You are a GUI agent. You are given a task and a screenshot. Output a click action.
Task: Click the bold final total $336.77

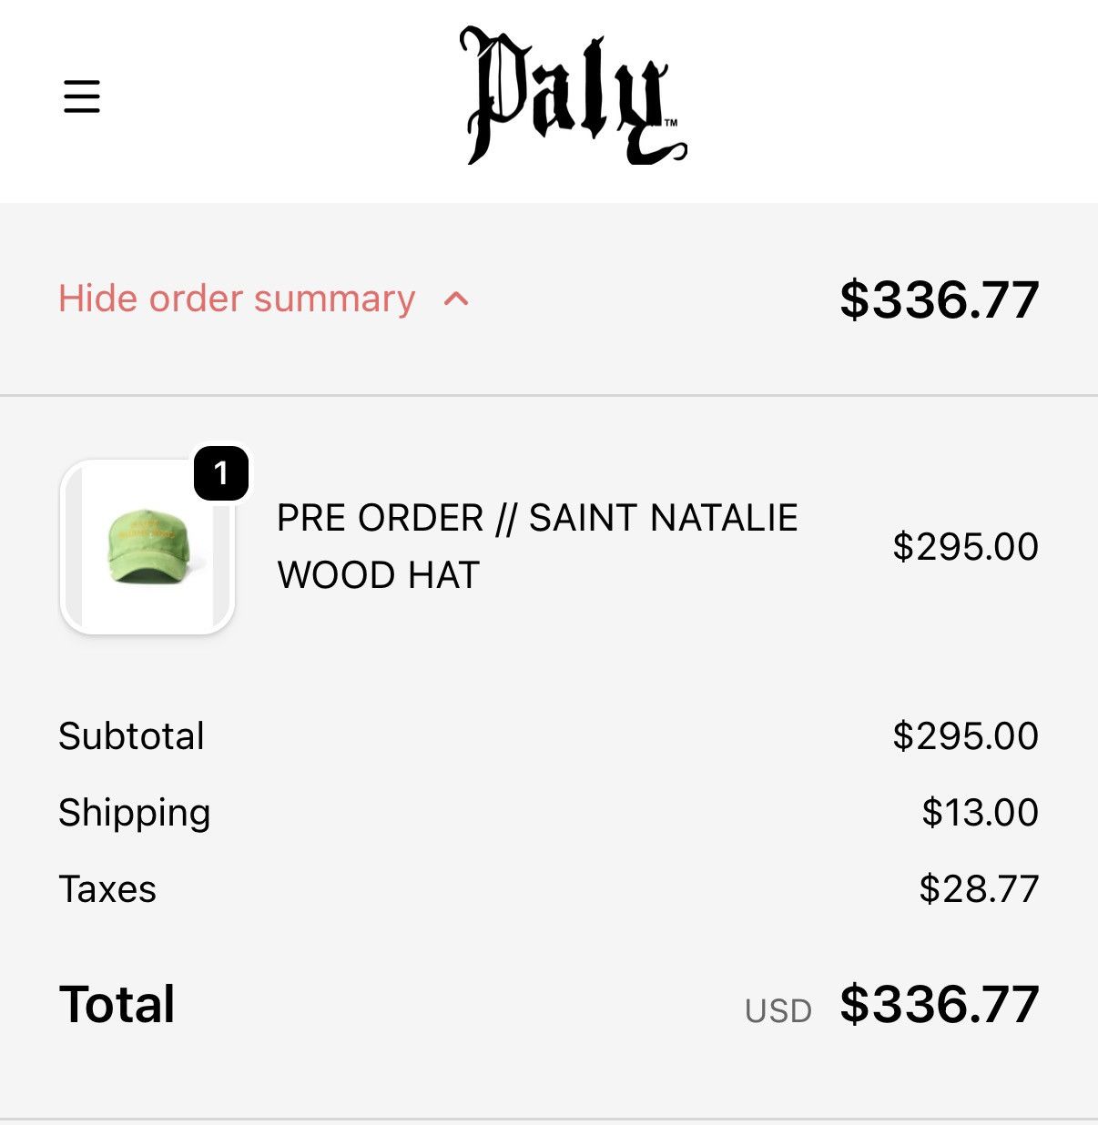[x=939, y=1004]
